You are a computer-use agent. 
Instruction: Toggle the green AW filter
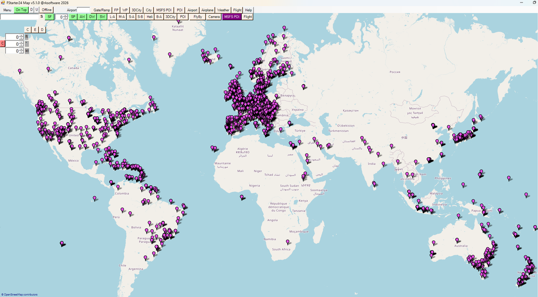82,17
